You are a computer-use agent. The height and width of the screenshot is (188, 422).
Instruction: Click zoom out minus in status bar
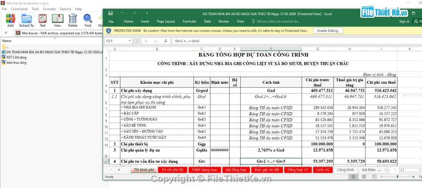[382, 176]
